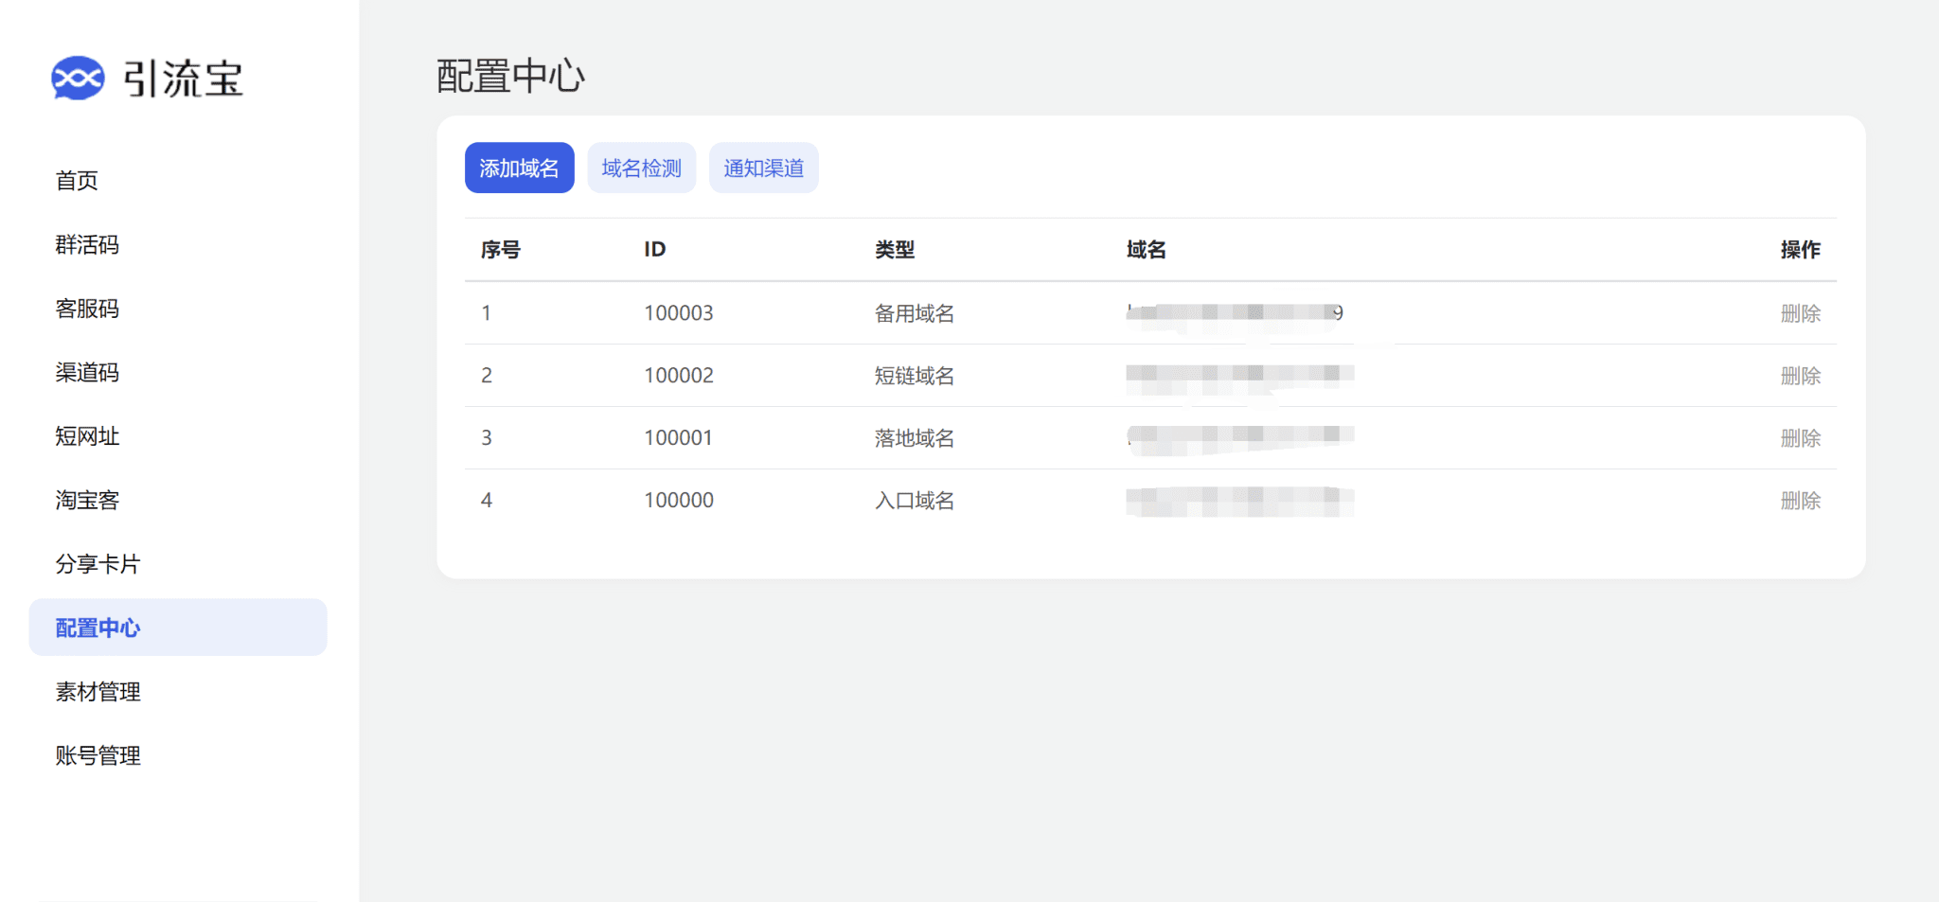Viewport: 1939px width, 902px height.
Task: Open 账号管理 in the sidebar
Action: pyautogui.click(x=98, y=755)
